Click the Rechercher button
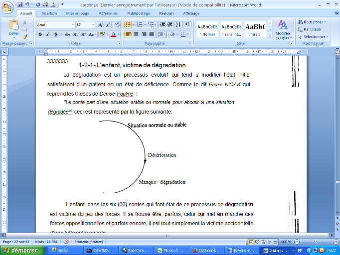The image size is (340, 255). pyautogui.click(x=313, y=22)
